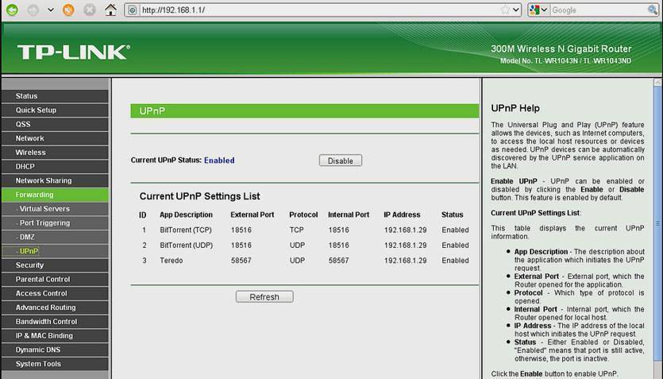Reload the page with the browser toolbar icon
Image resolution: width=663 pixels, height=379 pixels.
68,10
